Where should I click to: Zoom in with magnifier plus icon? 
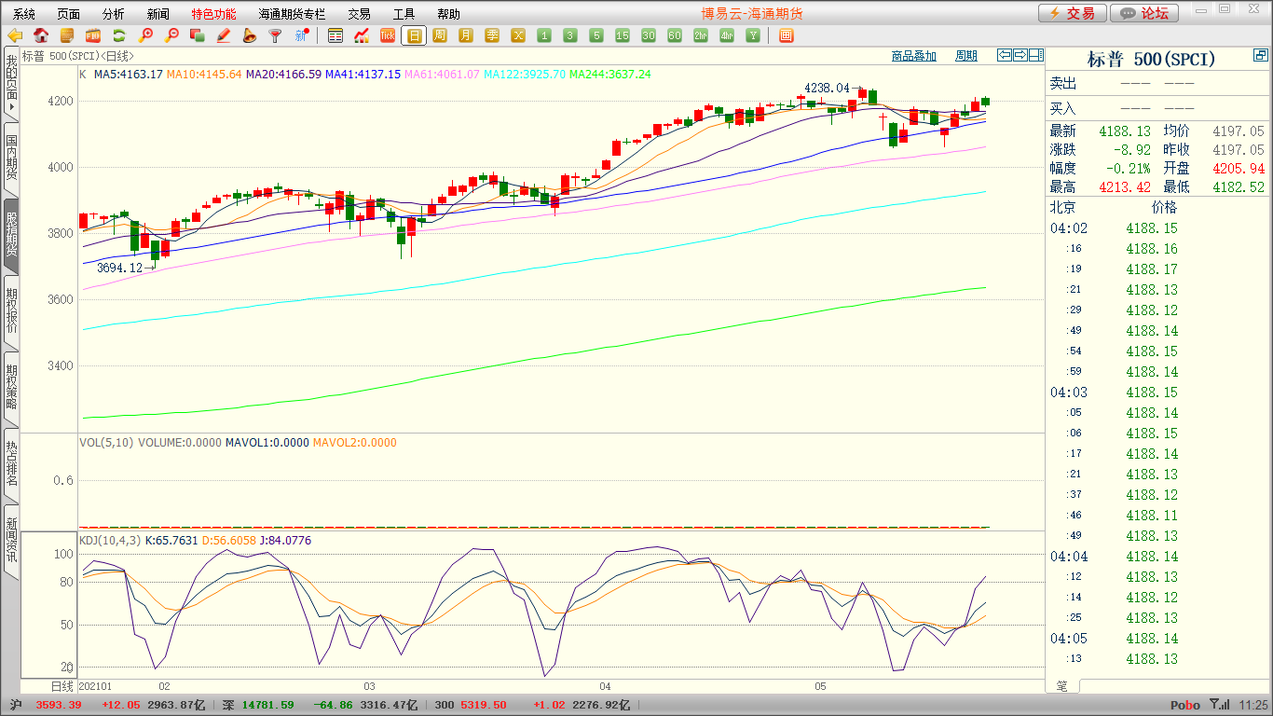(x=145, y=35)
